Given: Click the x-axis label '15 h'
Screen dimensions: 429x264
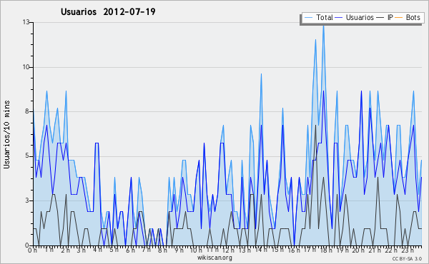Looking at the screenshot, I should 277,250.
